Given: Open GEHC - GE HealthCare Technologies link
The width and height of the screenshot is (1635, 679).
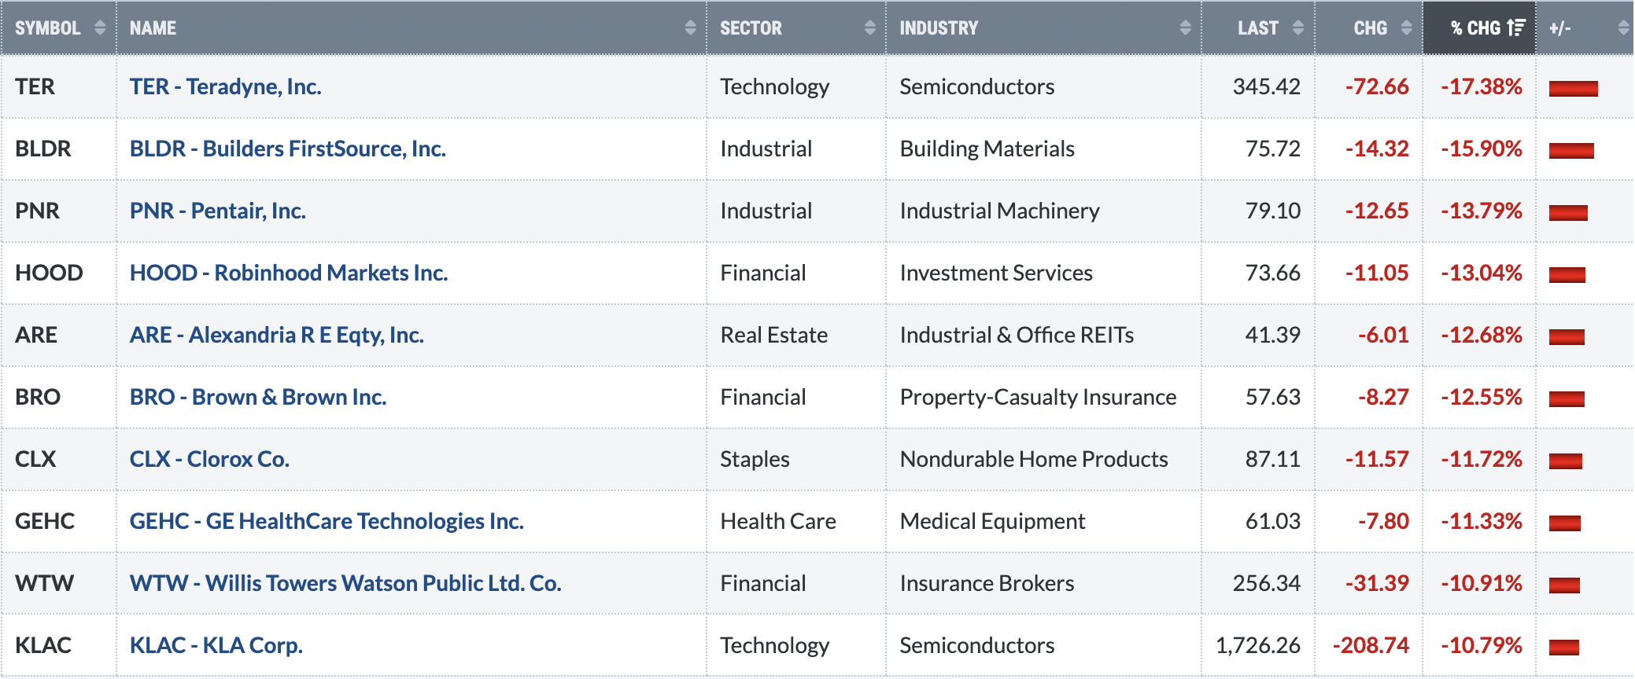Looking at the screenshot, I should pos(327,521).
